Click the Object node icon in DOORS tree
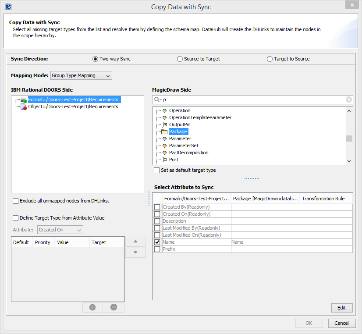 [24, 107]
